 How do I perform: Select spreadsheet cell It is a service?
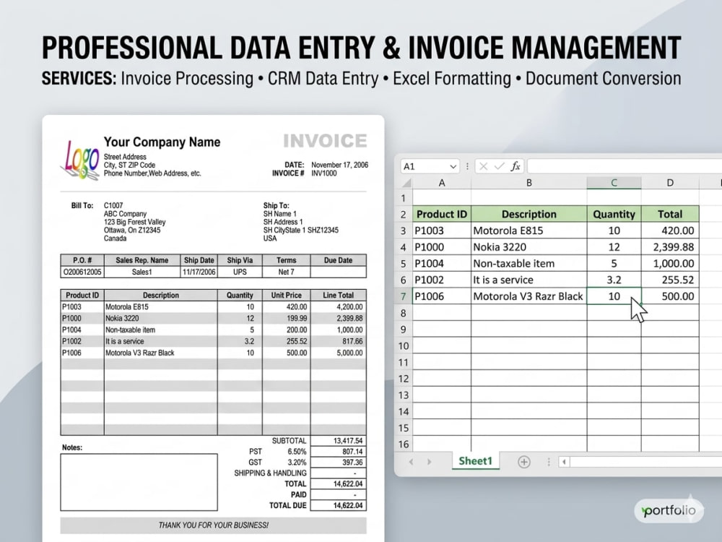point(529,280)
